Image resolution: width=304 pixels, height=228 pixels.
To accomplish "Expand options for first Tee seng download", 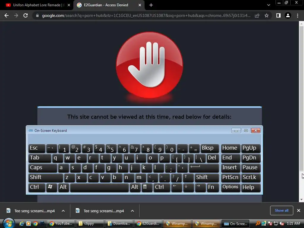I will tap(63, 211).
